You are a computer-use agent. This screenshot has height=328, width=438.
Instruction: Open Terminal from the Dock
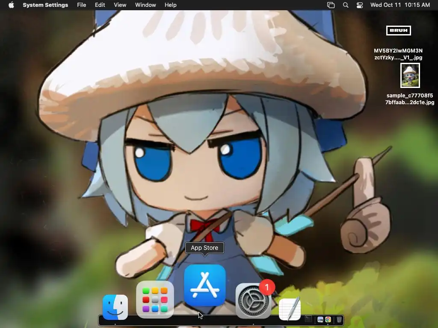[308, 319]
